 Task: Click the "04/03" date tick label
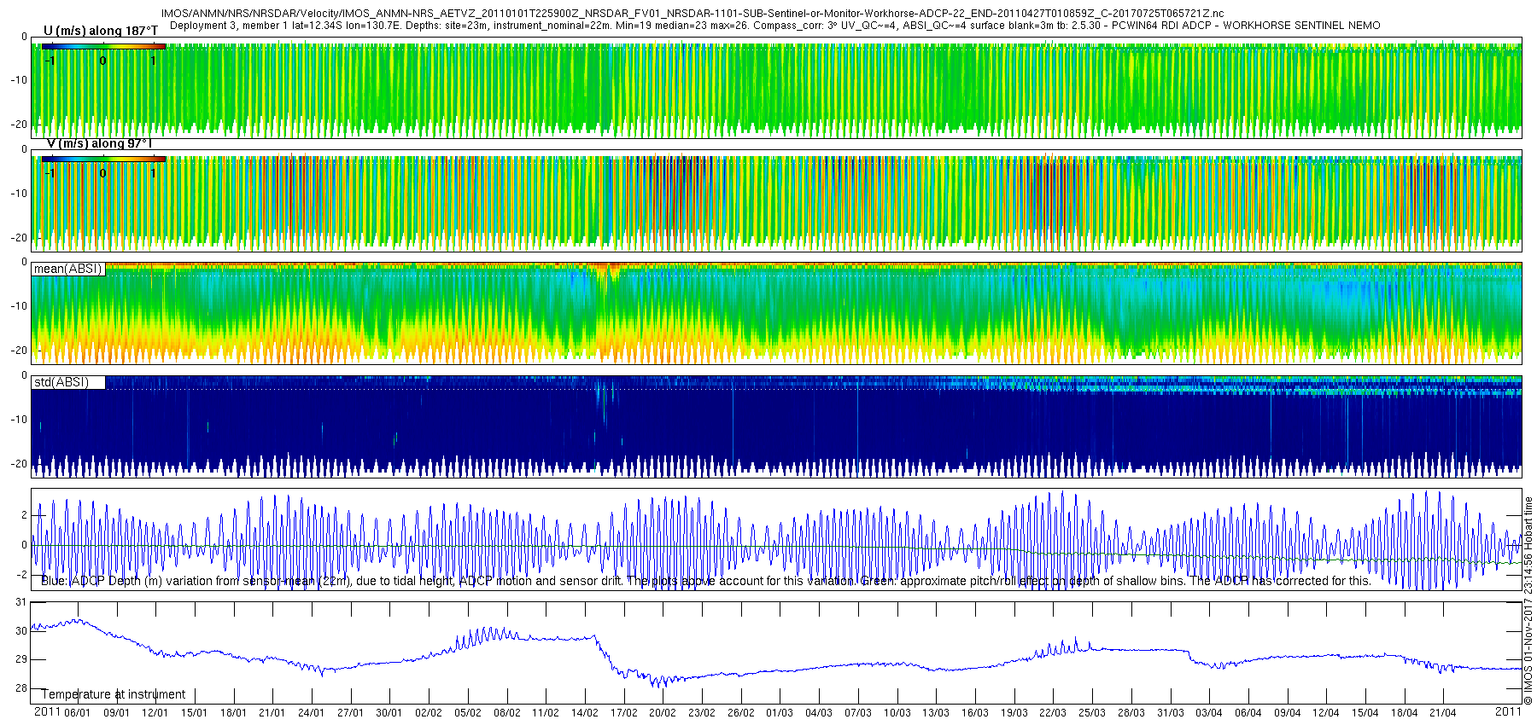(819, 713)
